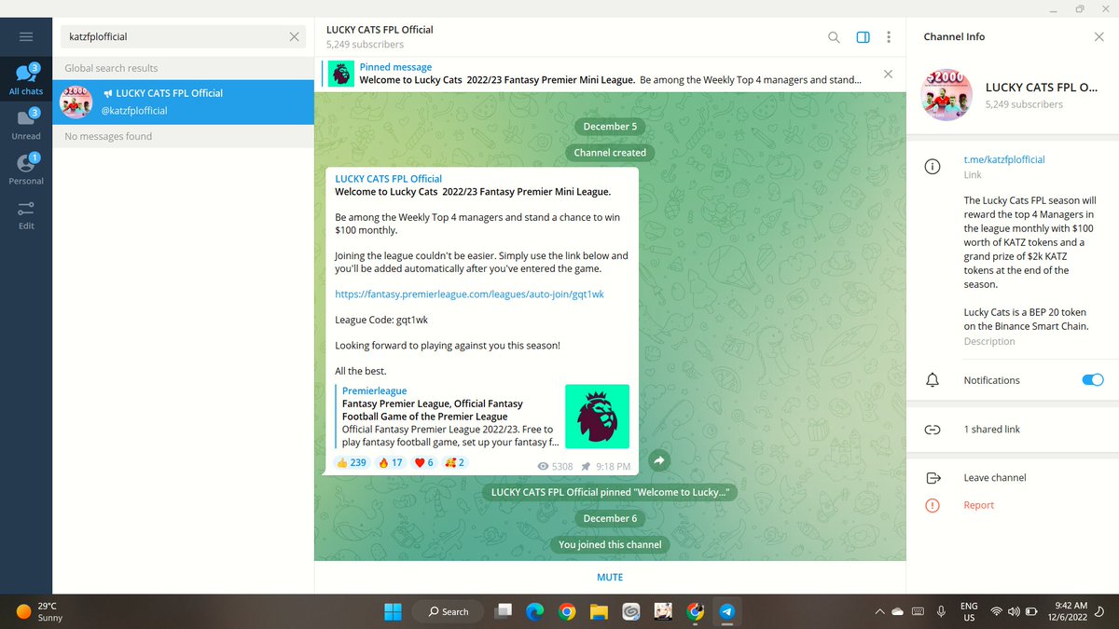The image size is (1119, 629).
Task: Open the LUCKY CATS FPL Official search result
Action: (x=183, y=103)
